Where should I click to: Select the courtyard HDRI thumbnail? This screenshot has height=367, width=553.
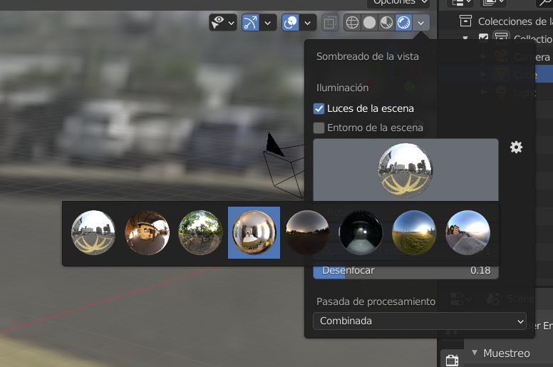point(147,233)
